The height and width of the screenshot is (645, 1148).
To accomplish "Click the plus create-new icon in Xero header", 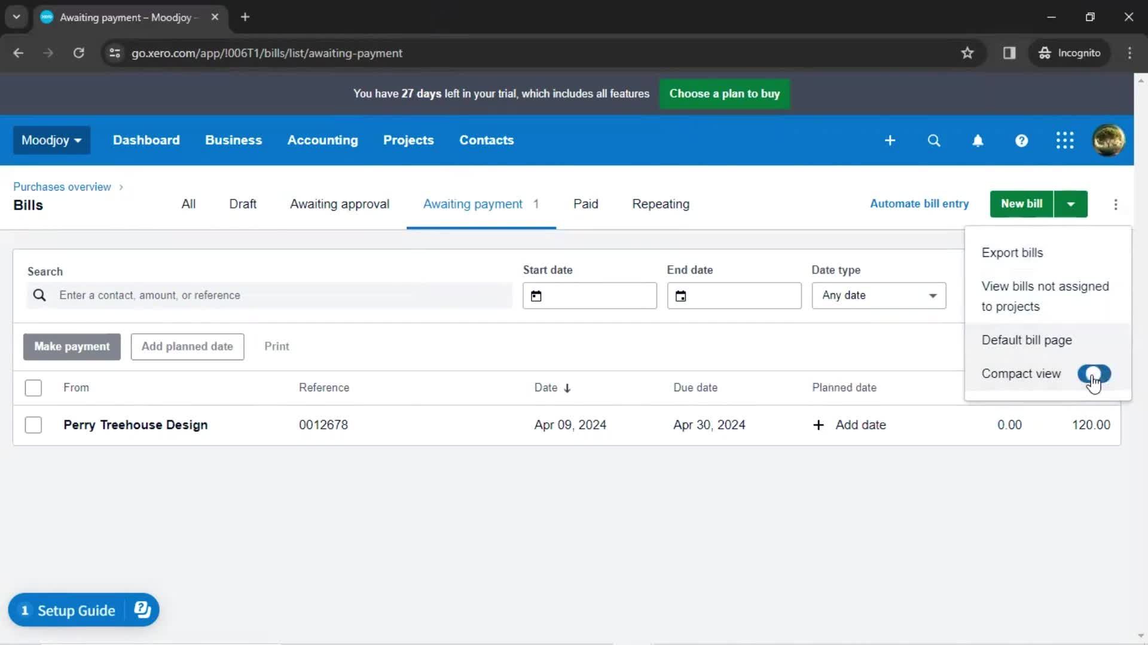I will [x=890, y=140].
